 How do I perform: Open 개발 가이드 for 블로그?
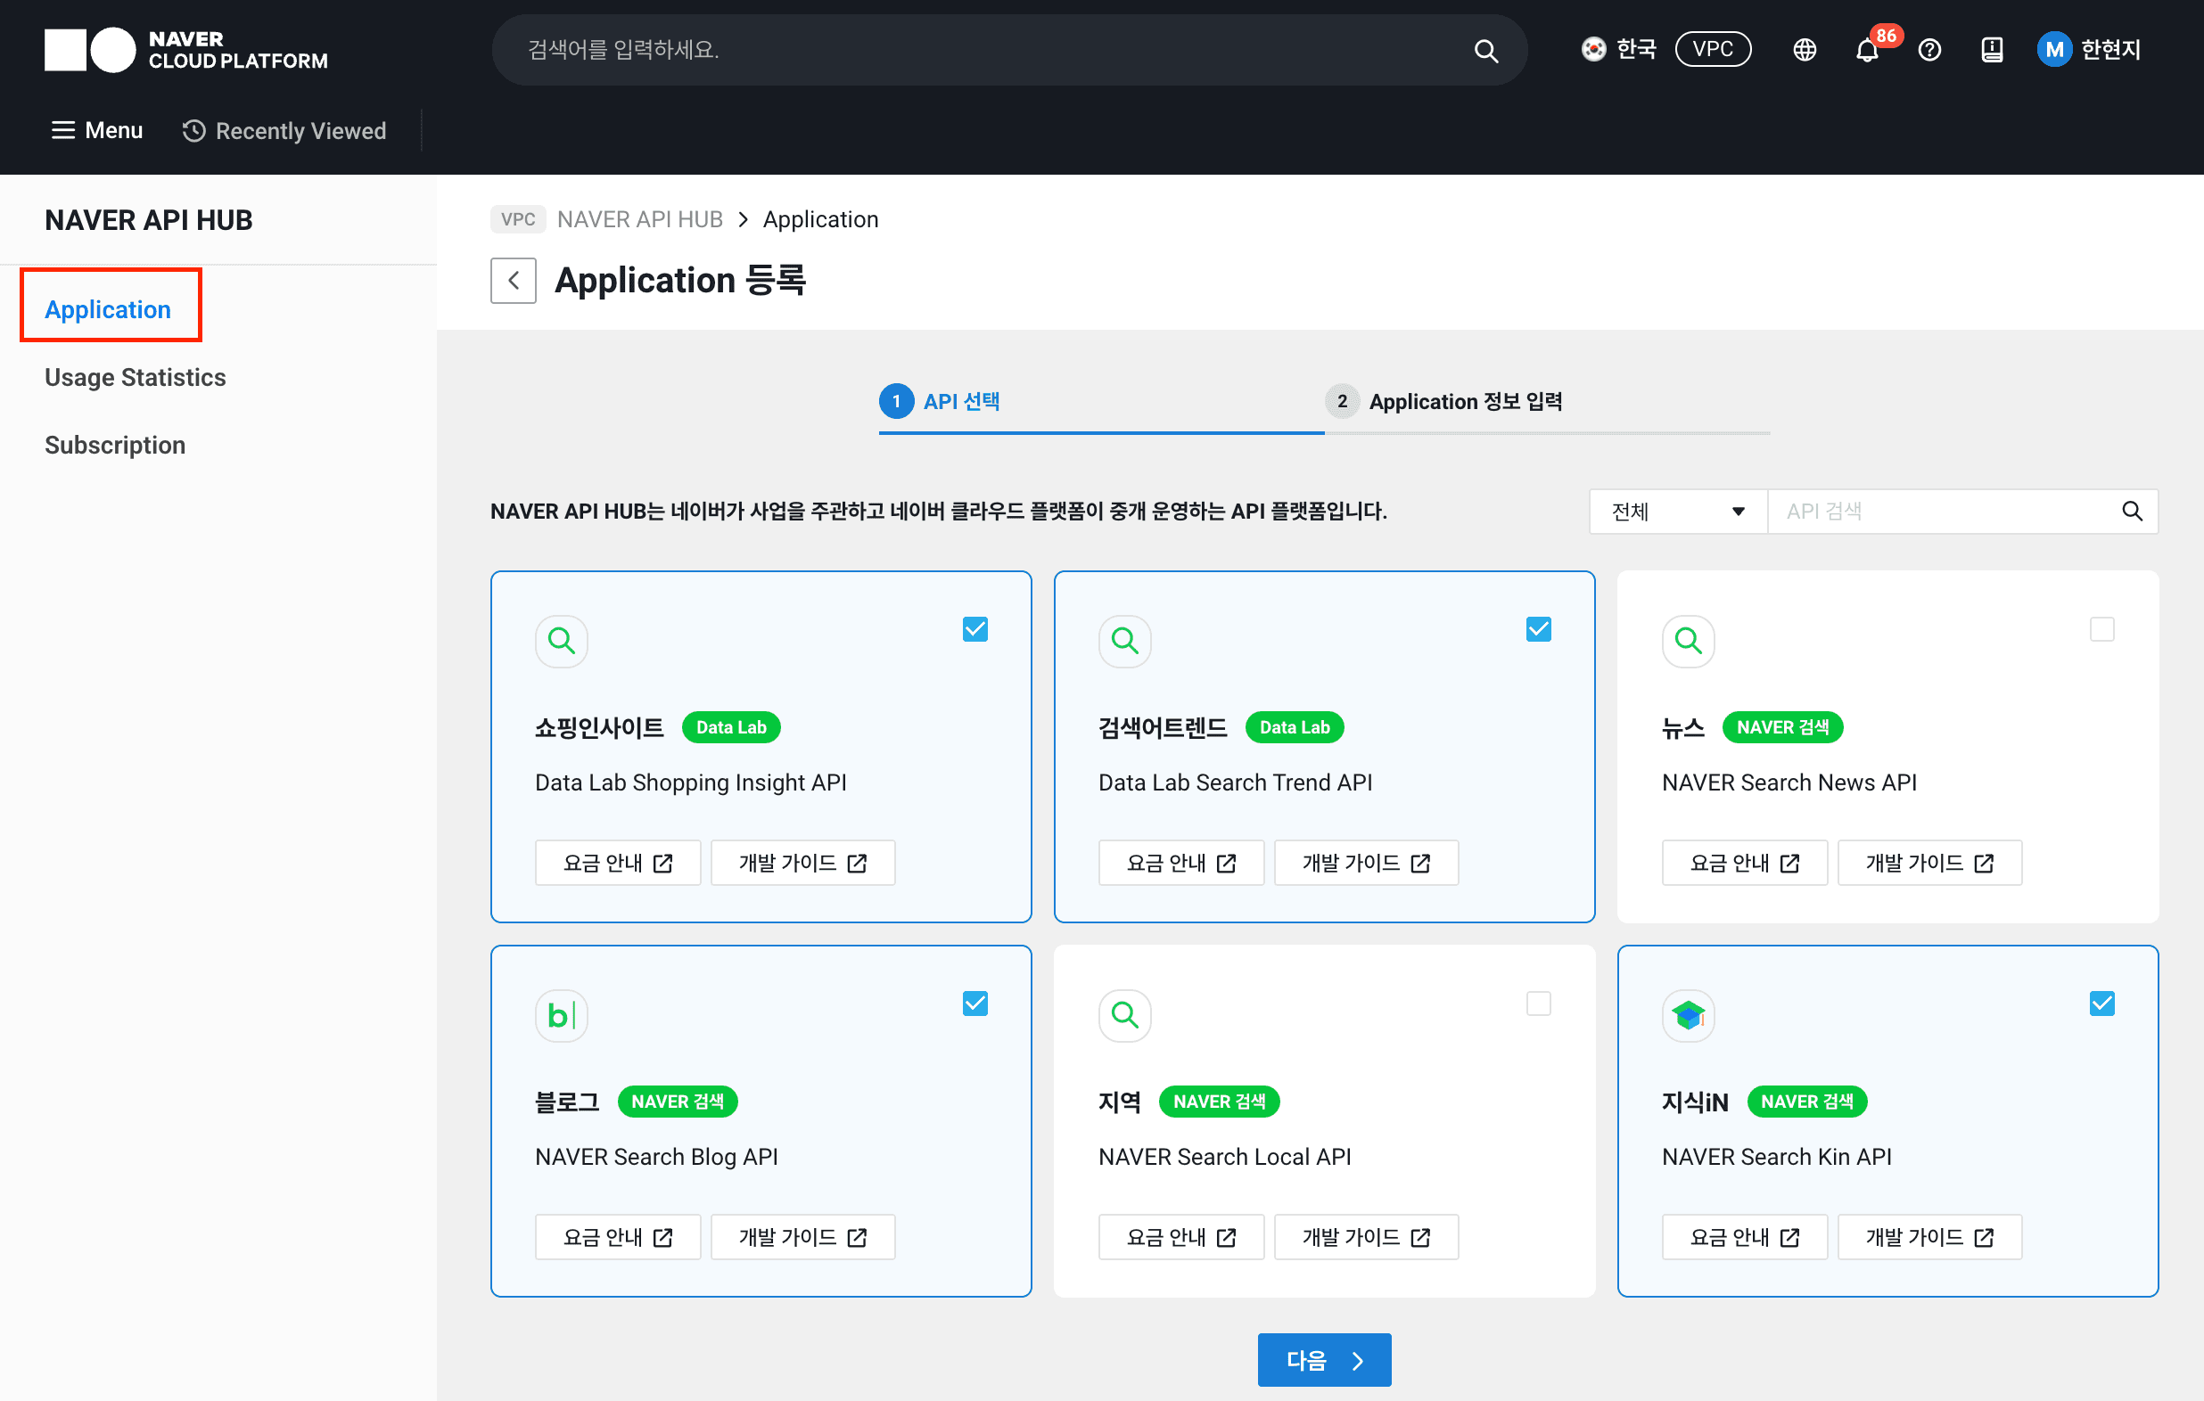coord(802,1237)
